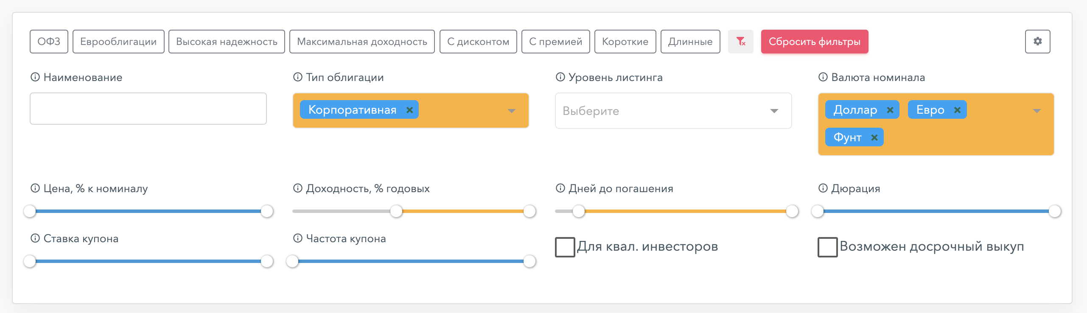The height and width of the screenshot is (313, 1087).
Task: Click left handle of Дюрация slider
Action: pyautogui.click(x=818, y=211)
